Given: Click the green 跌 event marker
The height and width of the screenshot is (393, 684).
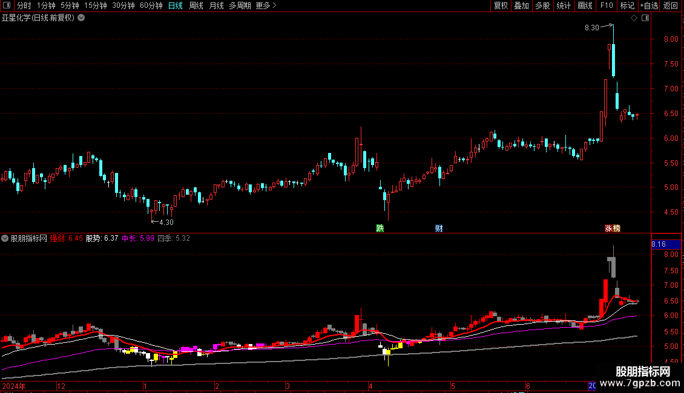Looking at the screenshot, I should coord(380,229).
